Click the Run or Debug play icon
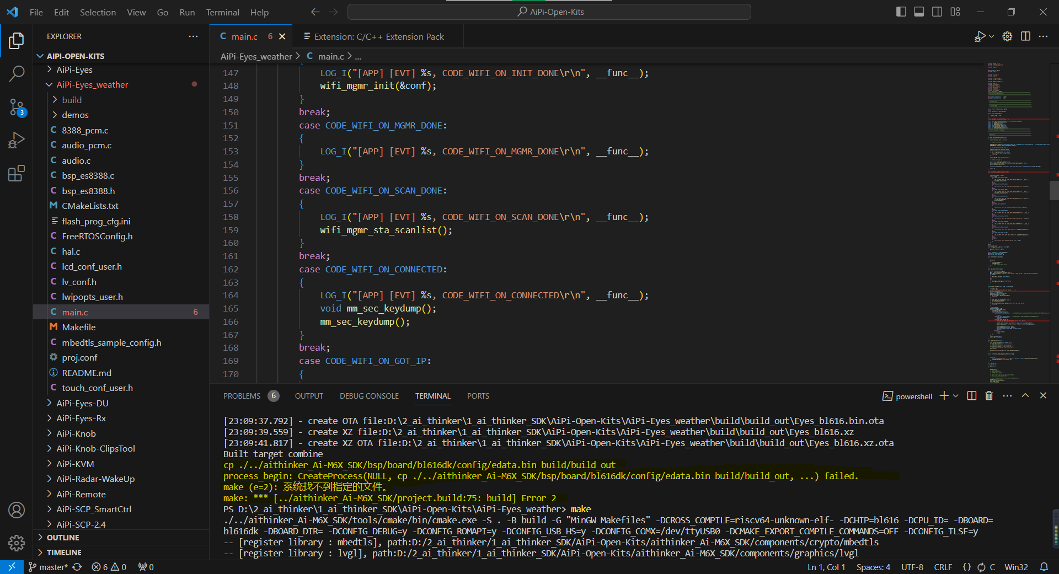This screenshot has height=574, width=1059. [980, 36]
